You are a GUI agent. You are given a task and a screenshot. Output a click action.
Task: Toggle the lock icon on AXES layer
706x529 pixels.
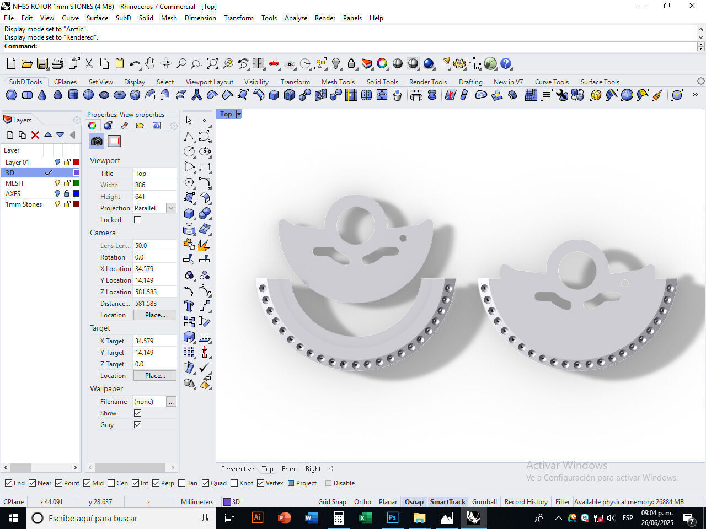pos(67,193)
